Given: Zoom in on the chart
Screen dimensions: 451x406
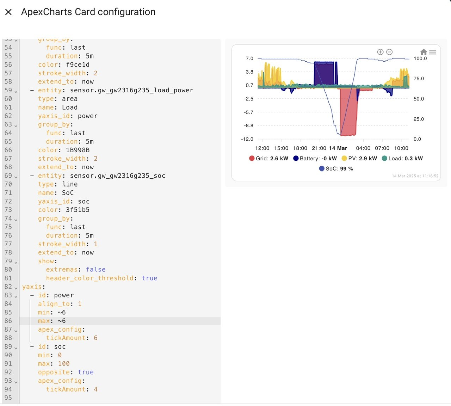Looking at the screenshot, I should (x=380, y=52).
